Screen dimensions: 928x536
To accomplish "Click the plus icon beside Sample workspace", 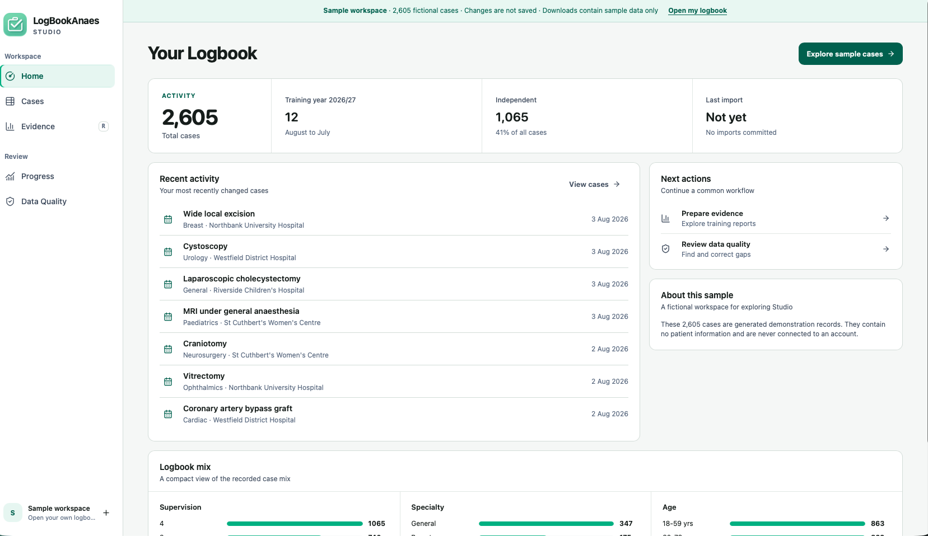I will (106, 513).
